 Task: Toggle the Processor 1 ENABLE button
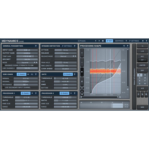pos(26,93)
